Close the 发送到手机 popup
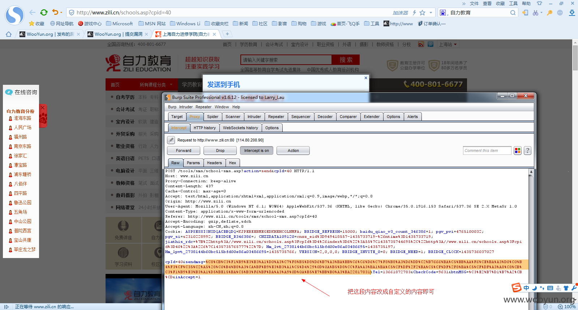The height and width of the screenshot is (310, 578). tap(366, 78)
